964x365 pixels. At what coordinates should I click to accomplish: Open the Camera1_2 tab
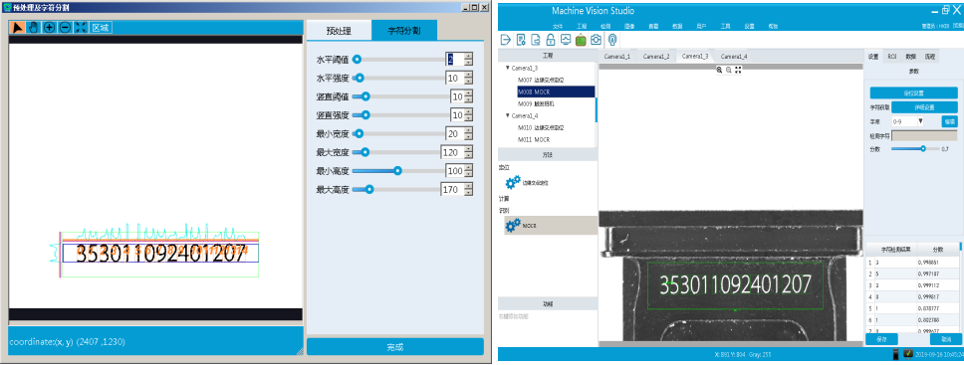click(656, 57)
